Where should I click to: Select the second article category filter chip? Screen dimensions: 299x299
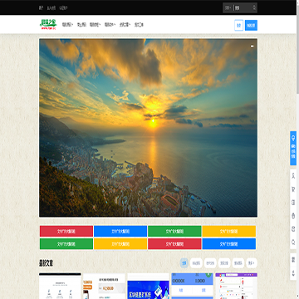(x=196, y=263)
